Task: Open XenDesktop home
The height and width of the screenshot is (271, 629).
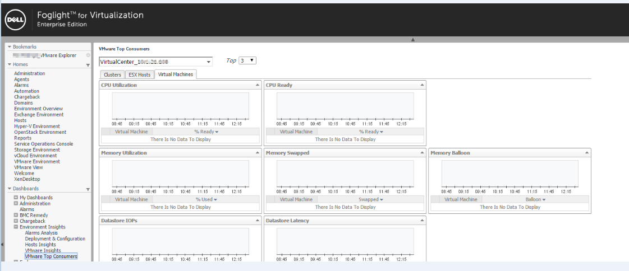Action: [x=27, y=179]
